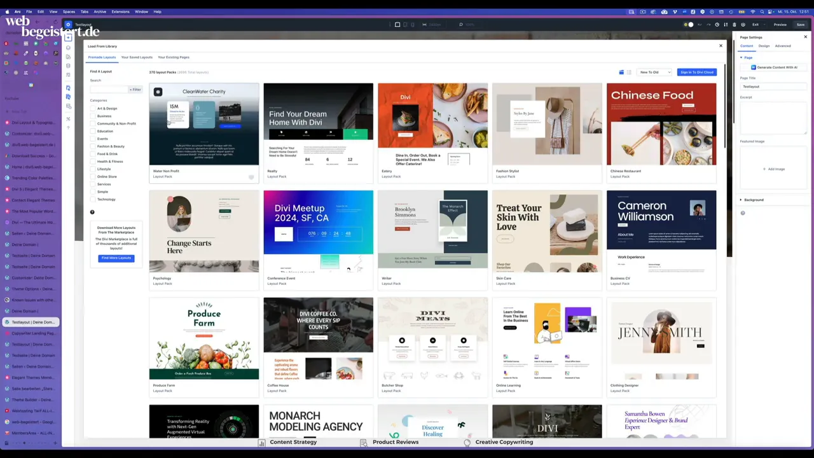Open the New To Old sort dropdown

[654, 73]
